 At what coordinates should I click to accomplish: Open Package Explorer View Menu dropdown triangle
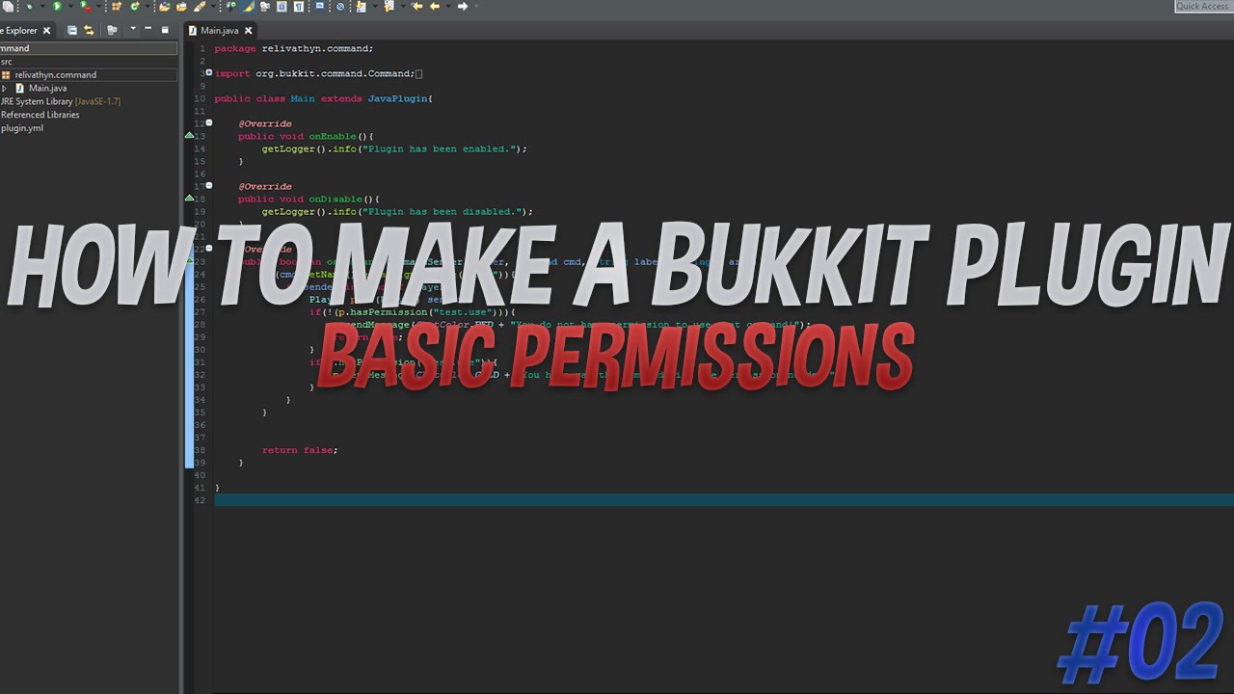pos(133,29)
